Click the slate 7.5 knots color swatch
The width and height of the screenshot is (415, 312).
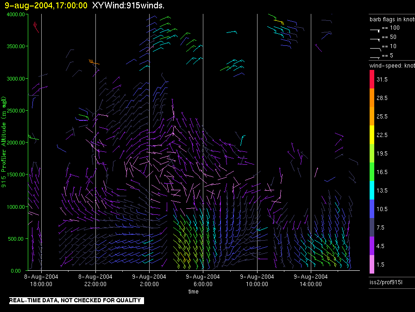(372, 227)
